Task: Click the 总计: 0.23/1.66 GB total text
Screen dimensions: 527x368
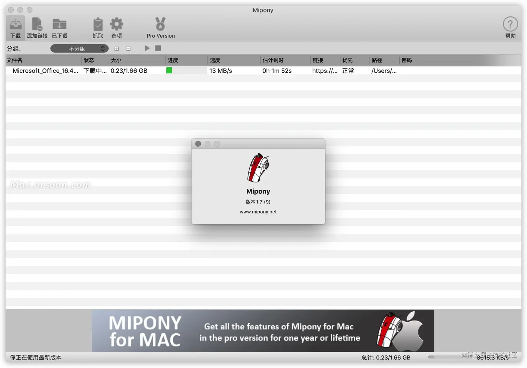Action: click(386, 358)
